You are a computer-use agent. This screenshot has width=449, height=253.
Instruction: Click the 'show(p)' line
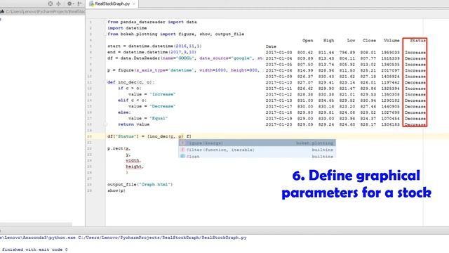click(x=116, y=190)
